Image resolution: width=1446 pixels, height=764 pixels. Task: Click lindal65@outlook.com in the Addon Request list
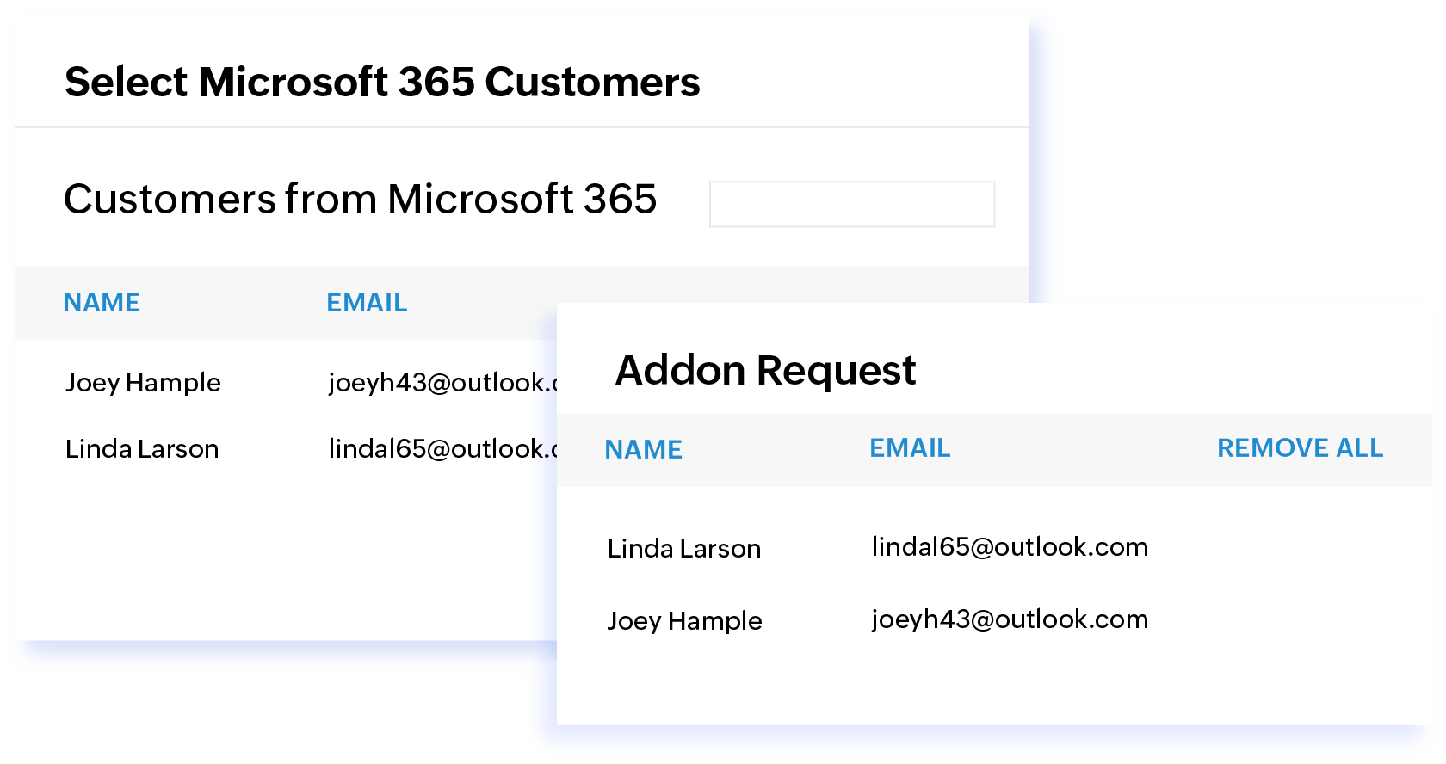pyautogui.click(x=1010, y=547)
